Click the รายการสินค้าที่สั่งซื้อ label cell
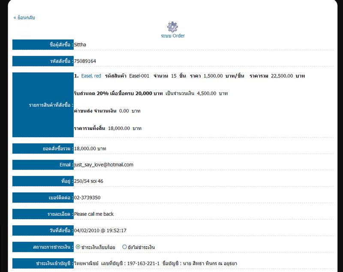The image size is (343, 272). [43, 105]
